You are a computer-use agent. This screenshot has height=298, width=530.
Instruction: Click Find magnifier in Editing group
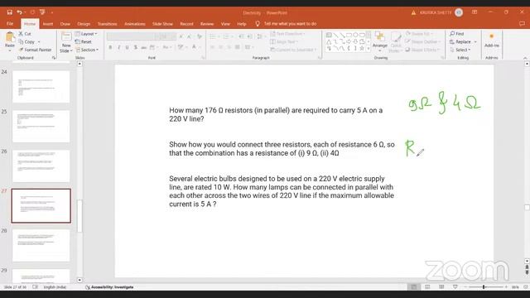[x=456, y=34]
